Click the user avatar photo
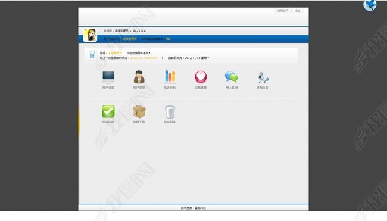The image size is (387, 221). click(90, 35)
